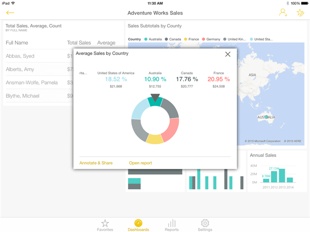This screenshot has width=310, height=232.
Task: Tap the 2011 bar in Annual Sales
Action: (x=266, y=181)
